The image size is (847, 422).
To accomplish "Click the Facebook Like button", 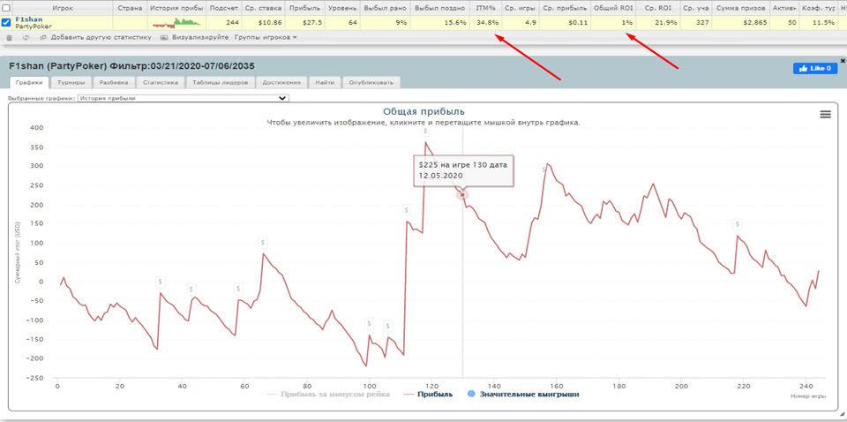I will (x=814, y=68).
